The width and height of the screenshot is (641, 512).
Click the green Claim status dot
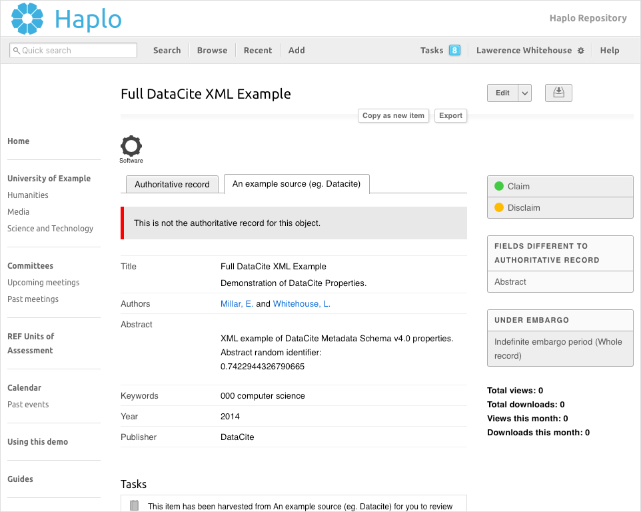coord(499,187)
